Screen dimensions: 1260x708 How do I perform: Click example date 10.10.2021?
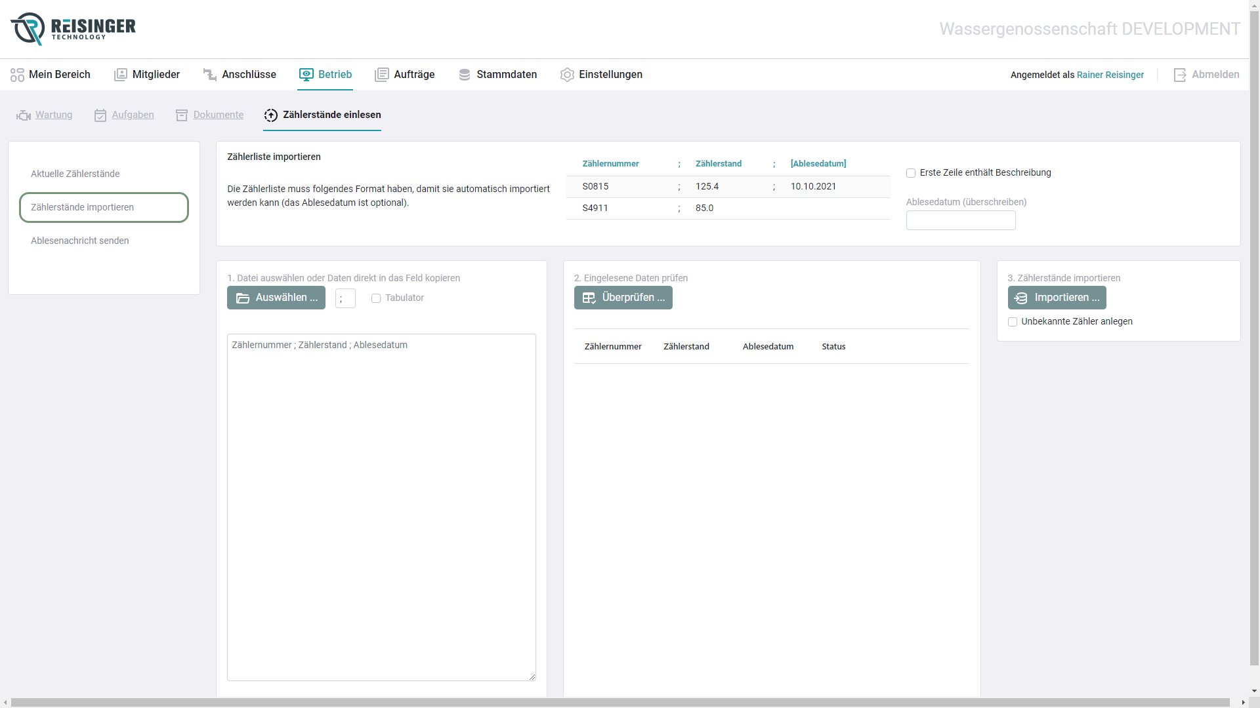pyautogui.click(x=813, y=187)
